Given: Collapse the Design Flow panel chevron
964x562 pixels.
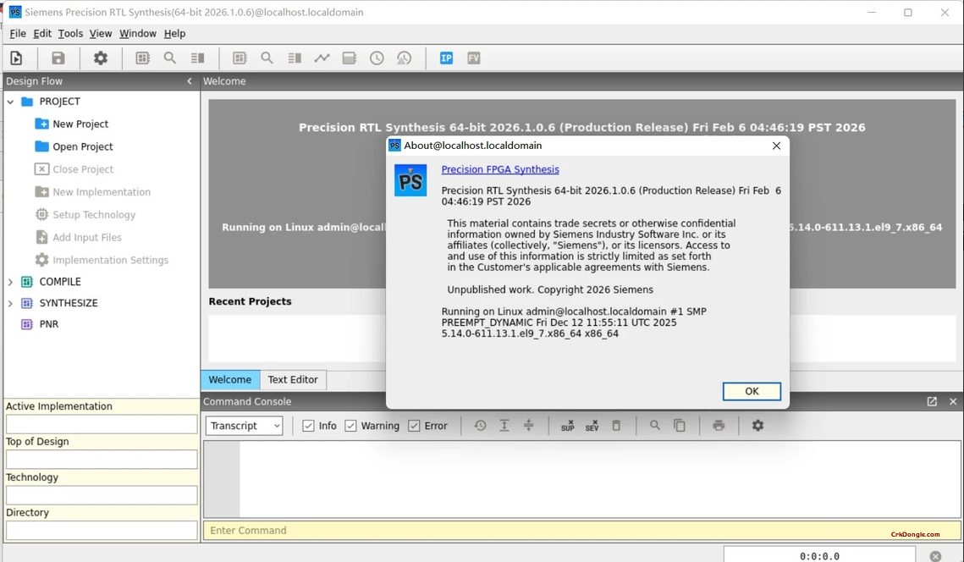Looking at the screenshot, I should [x=190, y=81].
